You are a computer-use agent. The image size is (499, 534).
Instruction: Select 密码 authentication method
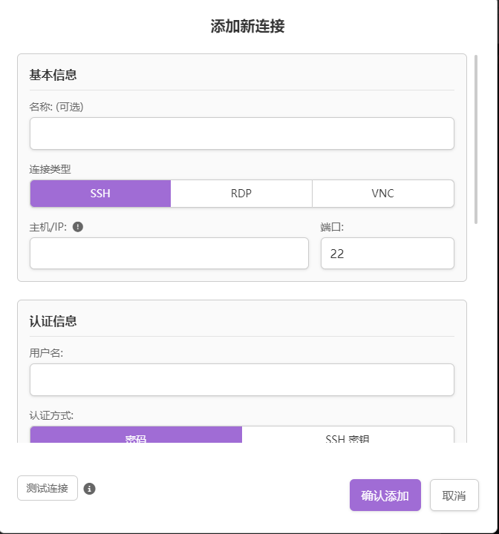(x=136, y=436)
